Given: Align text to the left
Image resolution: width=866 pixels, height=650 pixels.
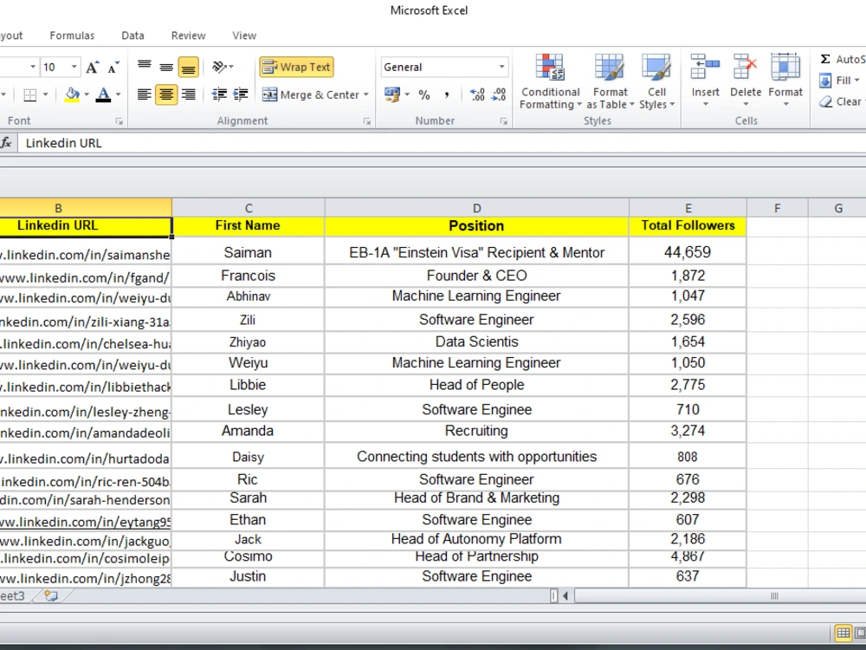Looking at the screenshot, I should (x=144, y=94).
